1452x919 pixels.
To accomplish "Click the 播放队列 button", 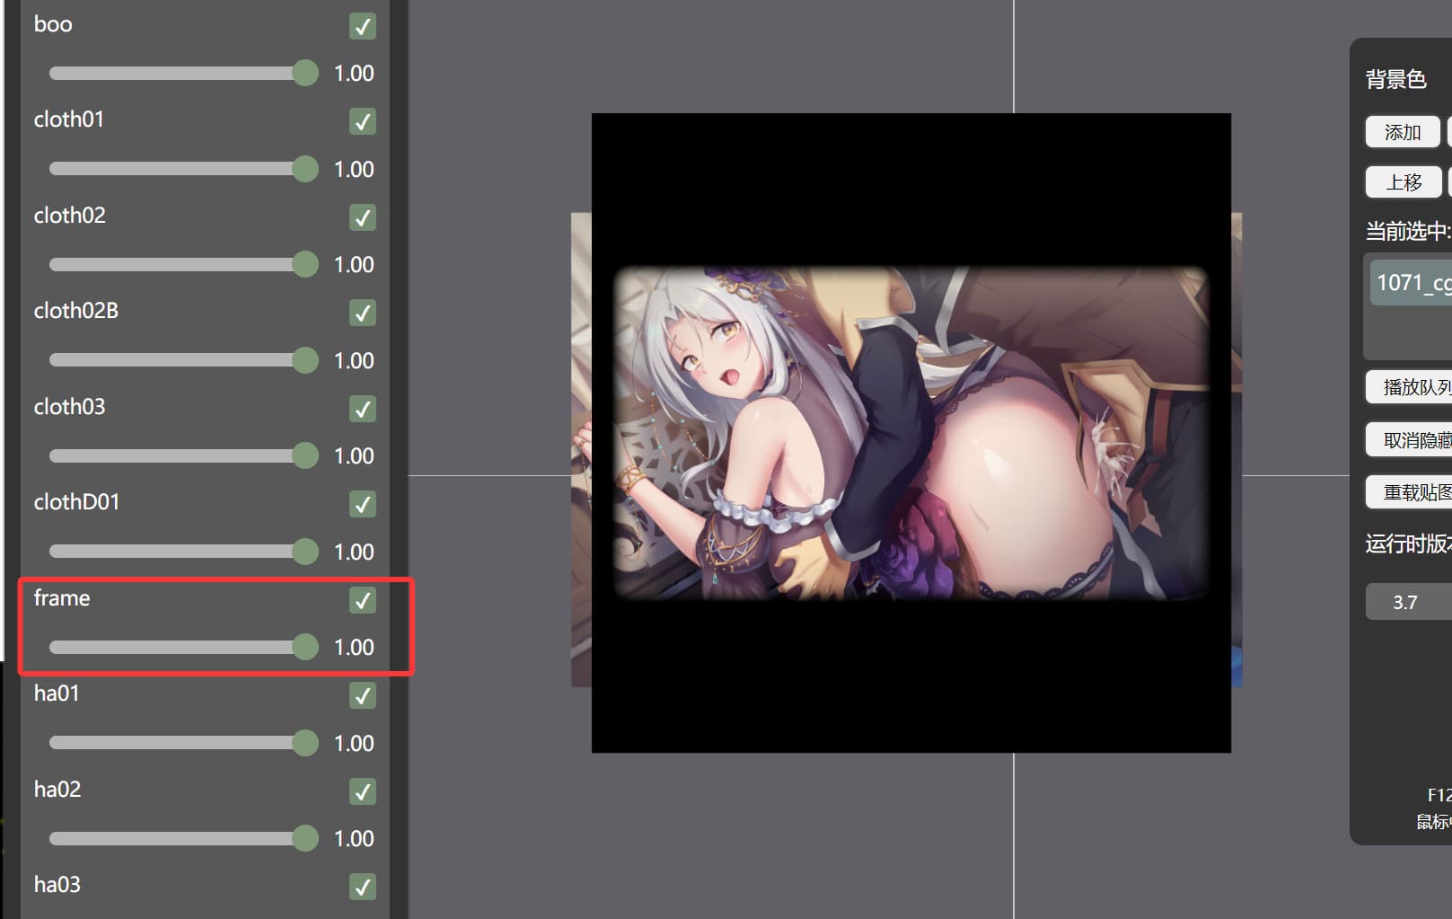I will click(x=1409, y=387).
